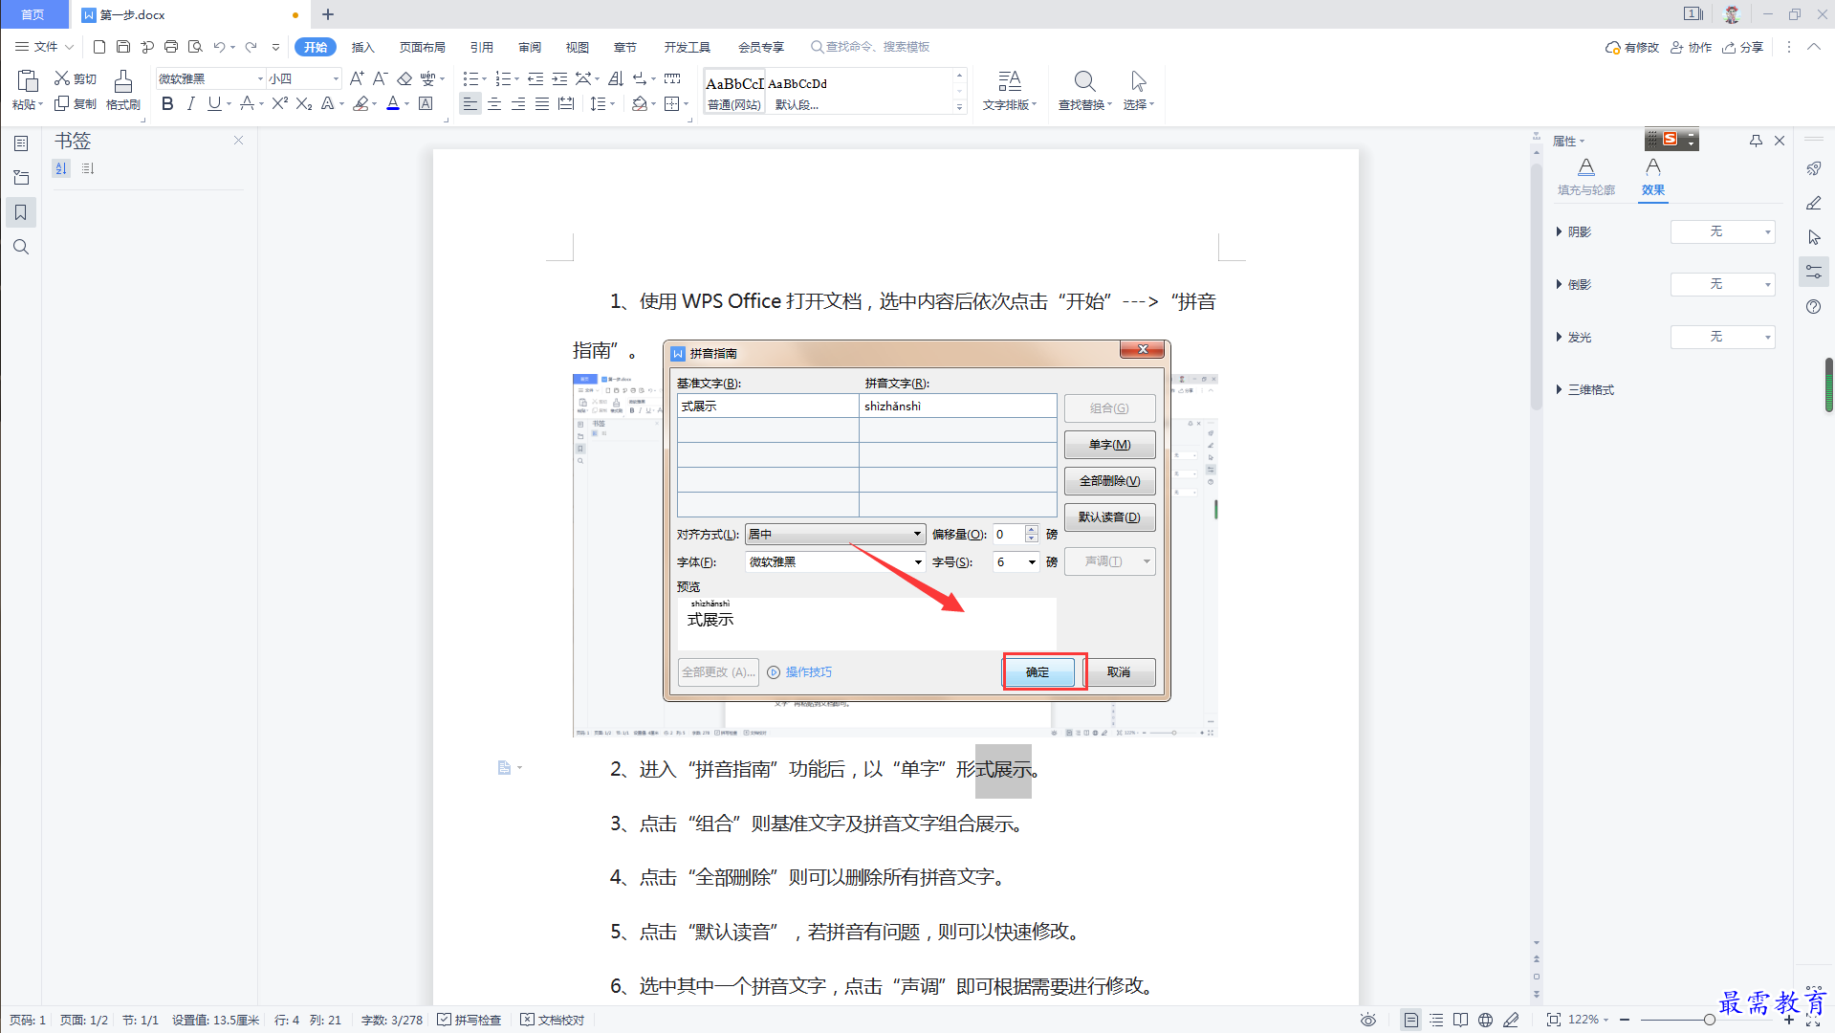Viewport: 1835px width, 1033px height.
Task: Switch to the 引用 tab
Action: pyautogui.click(x=481, y=47)
